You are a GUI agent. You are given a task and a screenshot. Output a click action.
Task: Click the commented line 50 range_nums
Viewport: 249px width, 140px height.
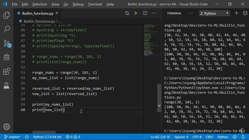pyautogui.click(x=67, y=56)
